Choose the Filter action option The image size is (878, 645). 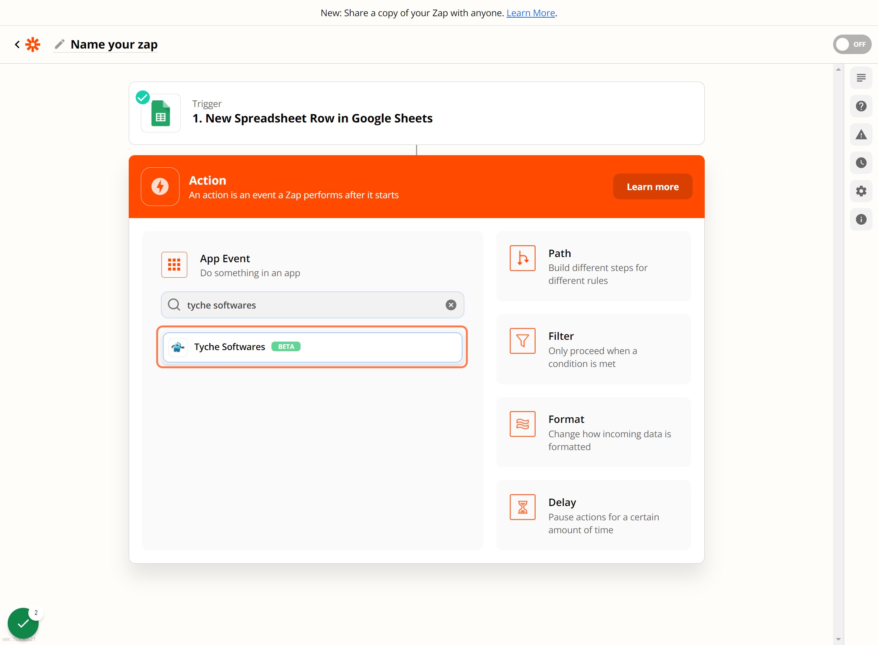pyautogui.click(x=593, y=349)
